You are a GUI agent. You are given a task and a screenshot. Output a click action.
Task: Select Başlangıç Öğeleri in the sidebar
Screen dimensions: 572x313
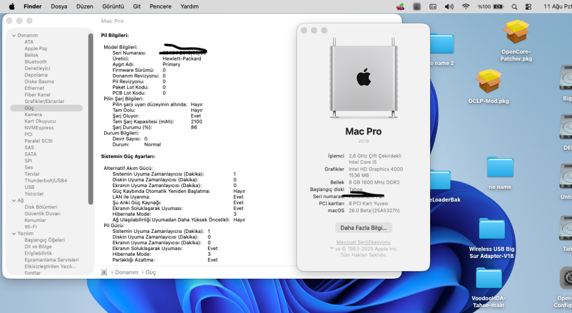45,240
